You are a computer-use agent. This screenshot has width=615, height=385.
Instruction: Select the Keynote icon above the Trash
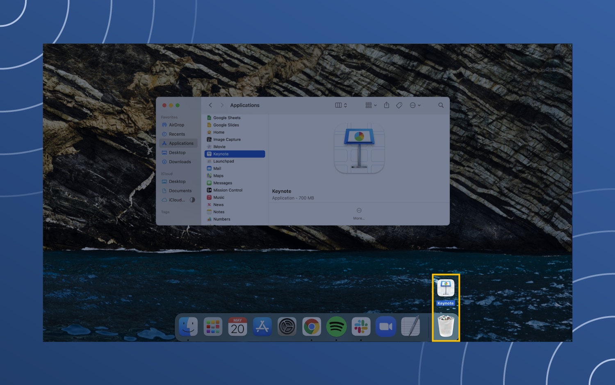(446, 288)
